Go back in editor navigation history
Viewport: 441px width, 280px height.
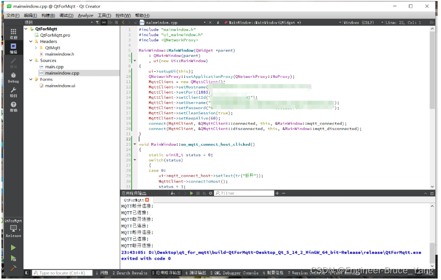click(x=123, y=22)
